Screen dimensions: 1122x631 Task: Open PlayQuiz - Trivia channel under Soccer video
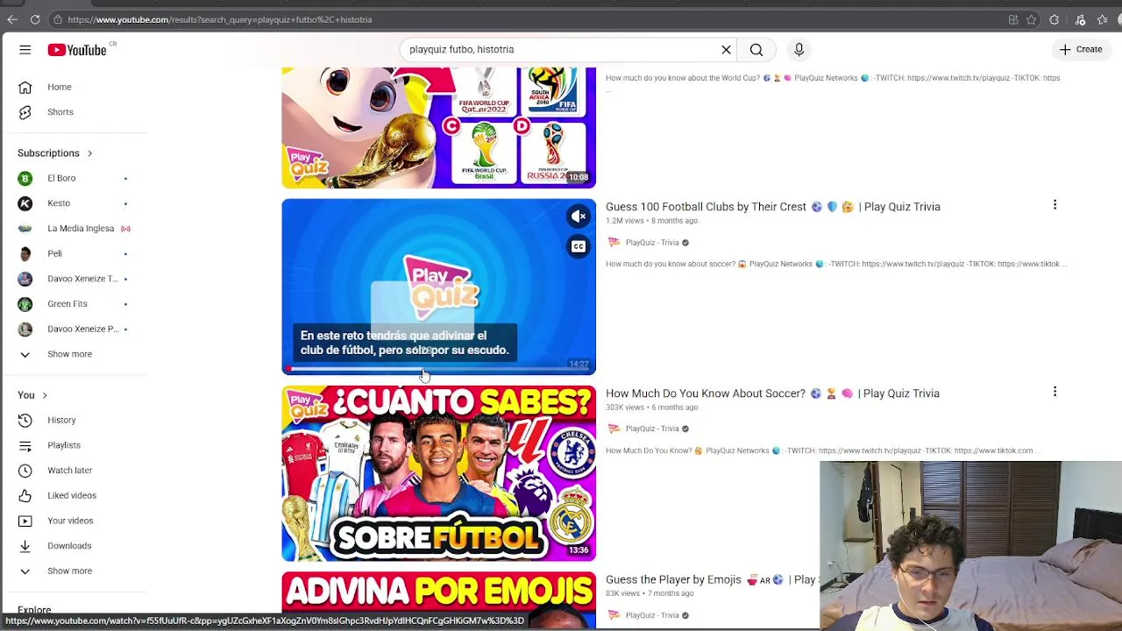click(x=652, y=429)
